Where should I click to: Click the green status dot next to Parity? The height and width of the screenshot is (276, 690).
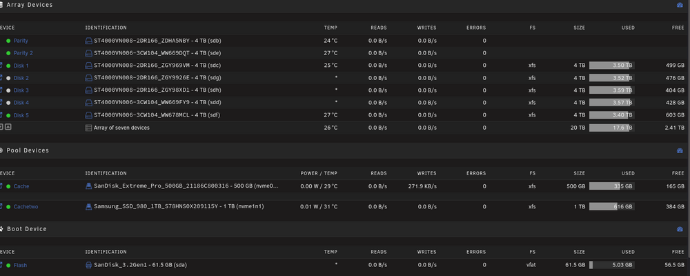coord(8,41)
